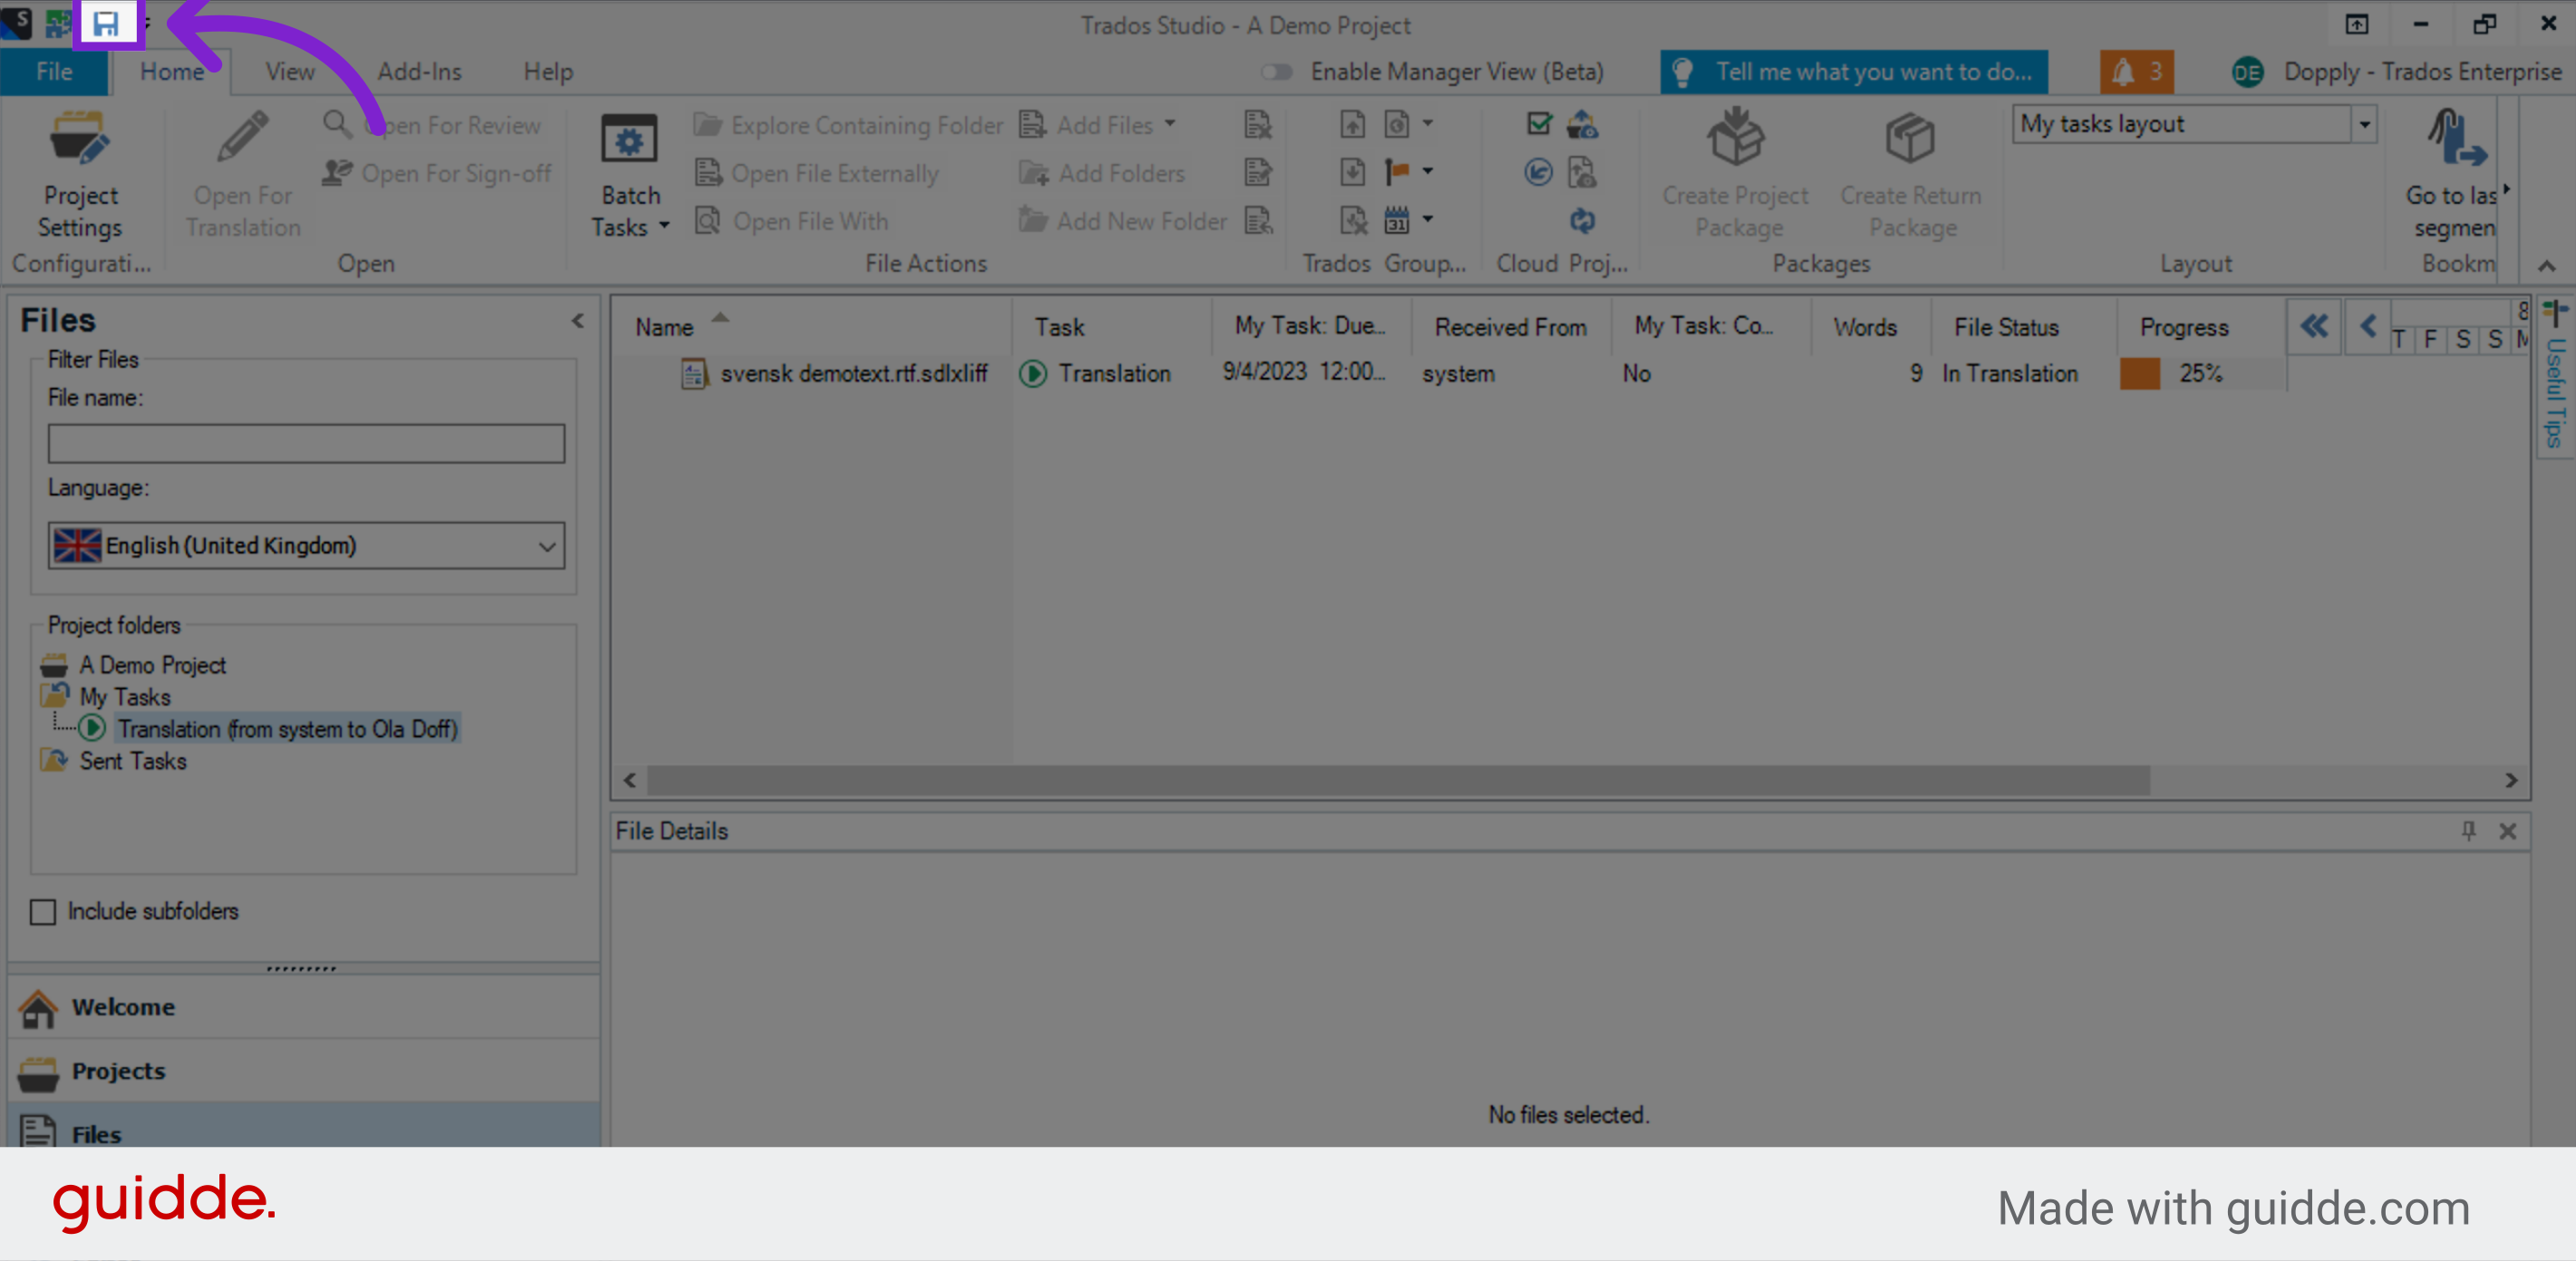
Task: Click the revert file document icon
Action: (1258, 220)
